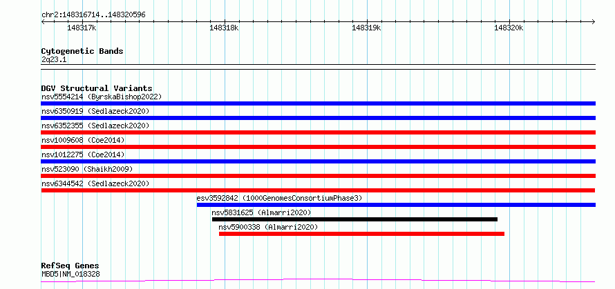Open esv3592842 (1000GenomesConsortiumPhase3) label
The width and height of the screenshot is (615, 289).
pyautogui.click(x=279, y=198)
